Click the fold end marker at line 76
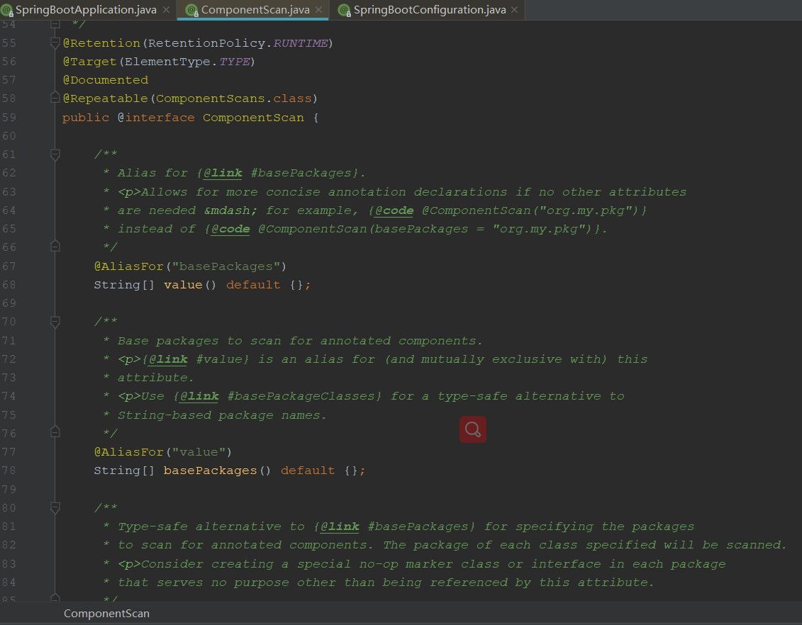The height and width of the screenshot is (625, 802). (x=55, y=433)
